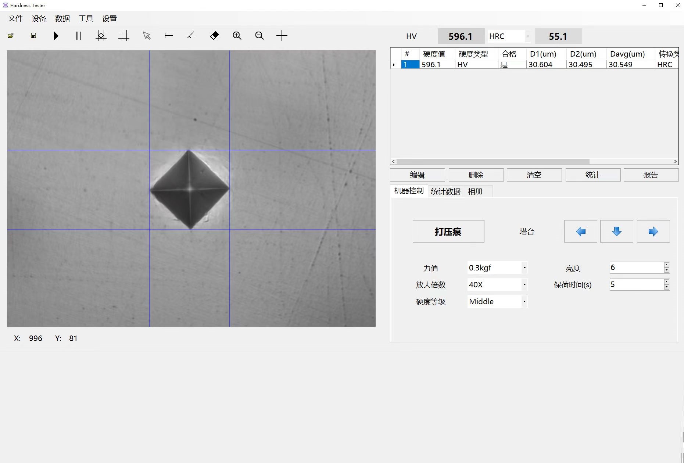Pause the camera feed
684x463 pixels.
pos(78,36)
